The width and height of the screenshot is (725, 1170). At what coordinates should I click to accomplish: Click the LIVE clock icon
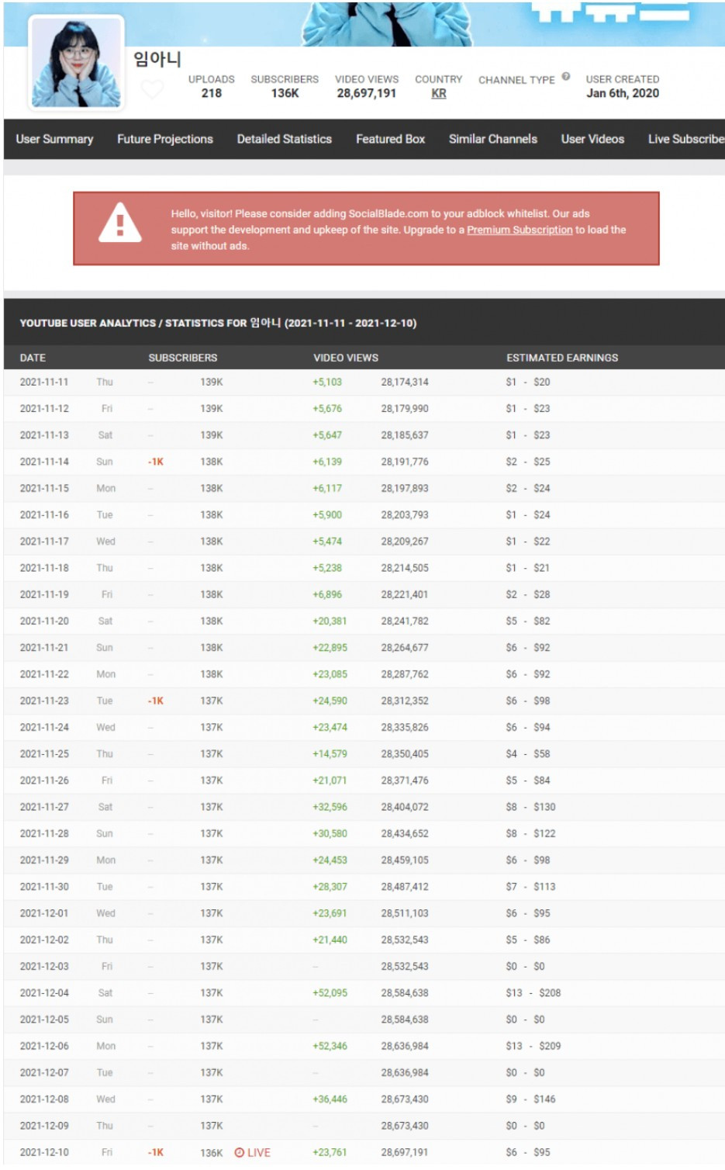click(239, 1152)
